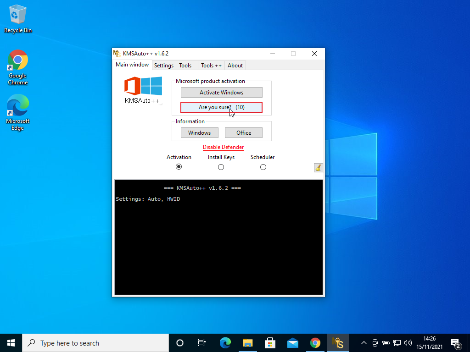Open Microsoft Store from the taskbar
Screen dimensions: 470x352
pos(270,343)
